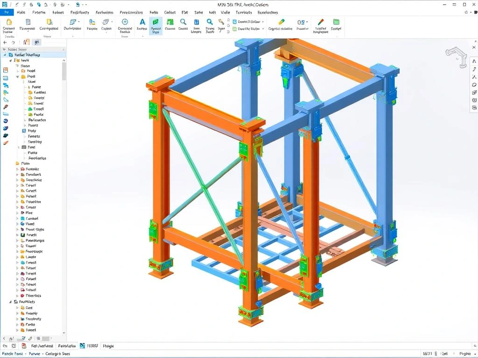Expand the dropdown arrow beside the Copy tool
Screen dimensions: 478x358
[112, 21]
